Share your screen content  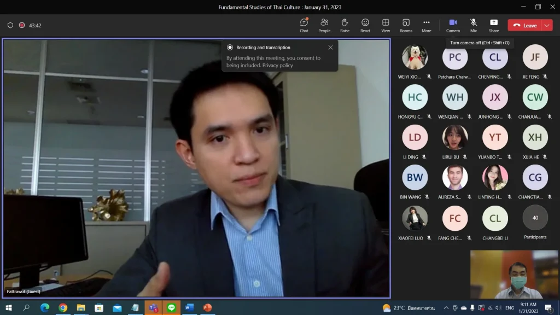click(x=494, y=25)
